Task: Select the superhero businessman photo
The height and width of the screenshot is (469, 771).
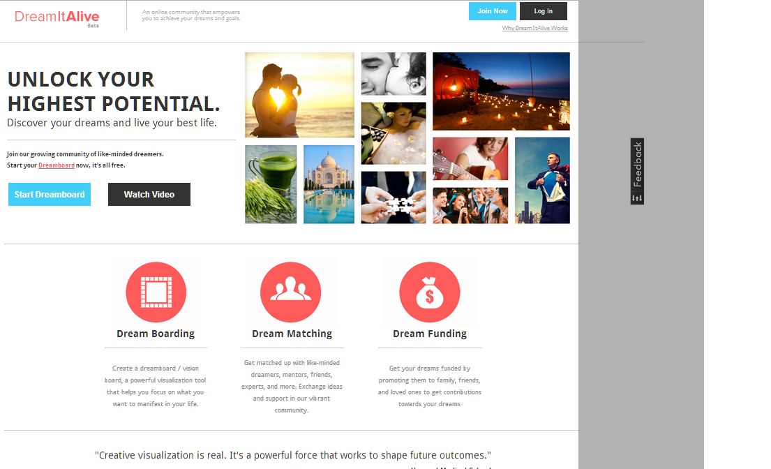Action: coord(542,181)
